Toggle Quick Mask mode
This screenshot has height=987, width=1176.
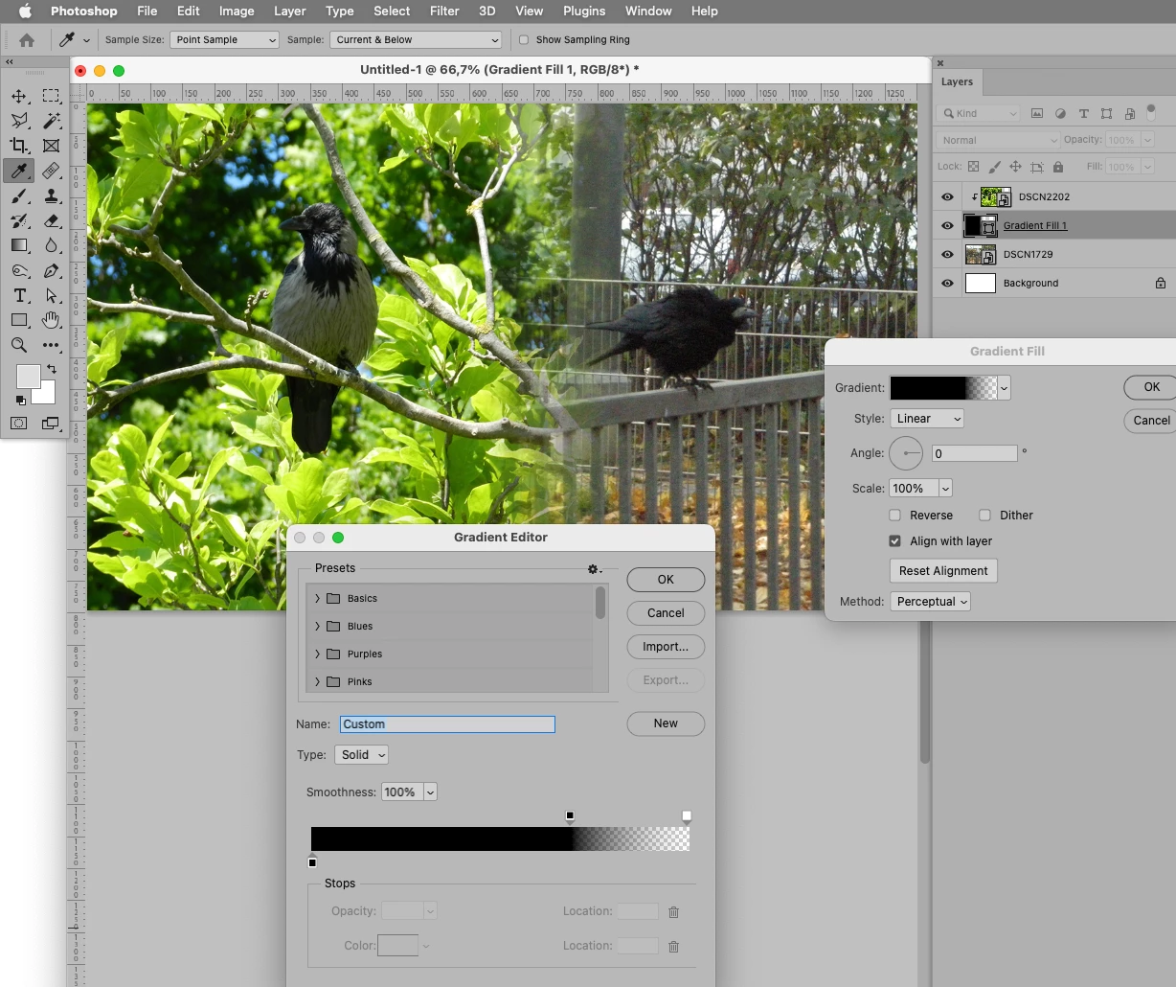19,423
